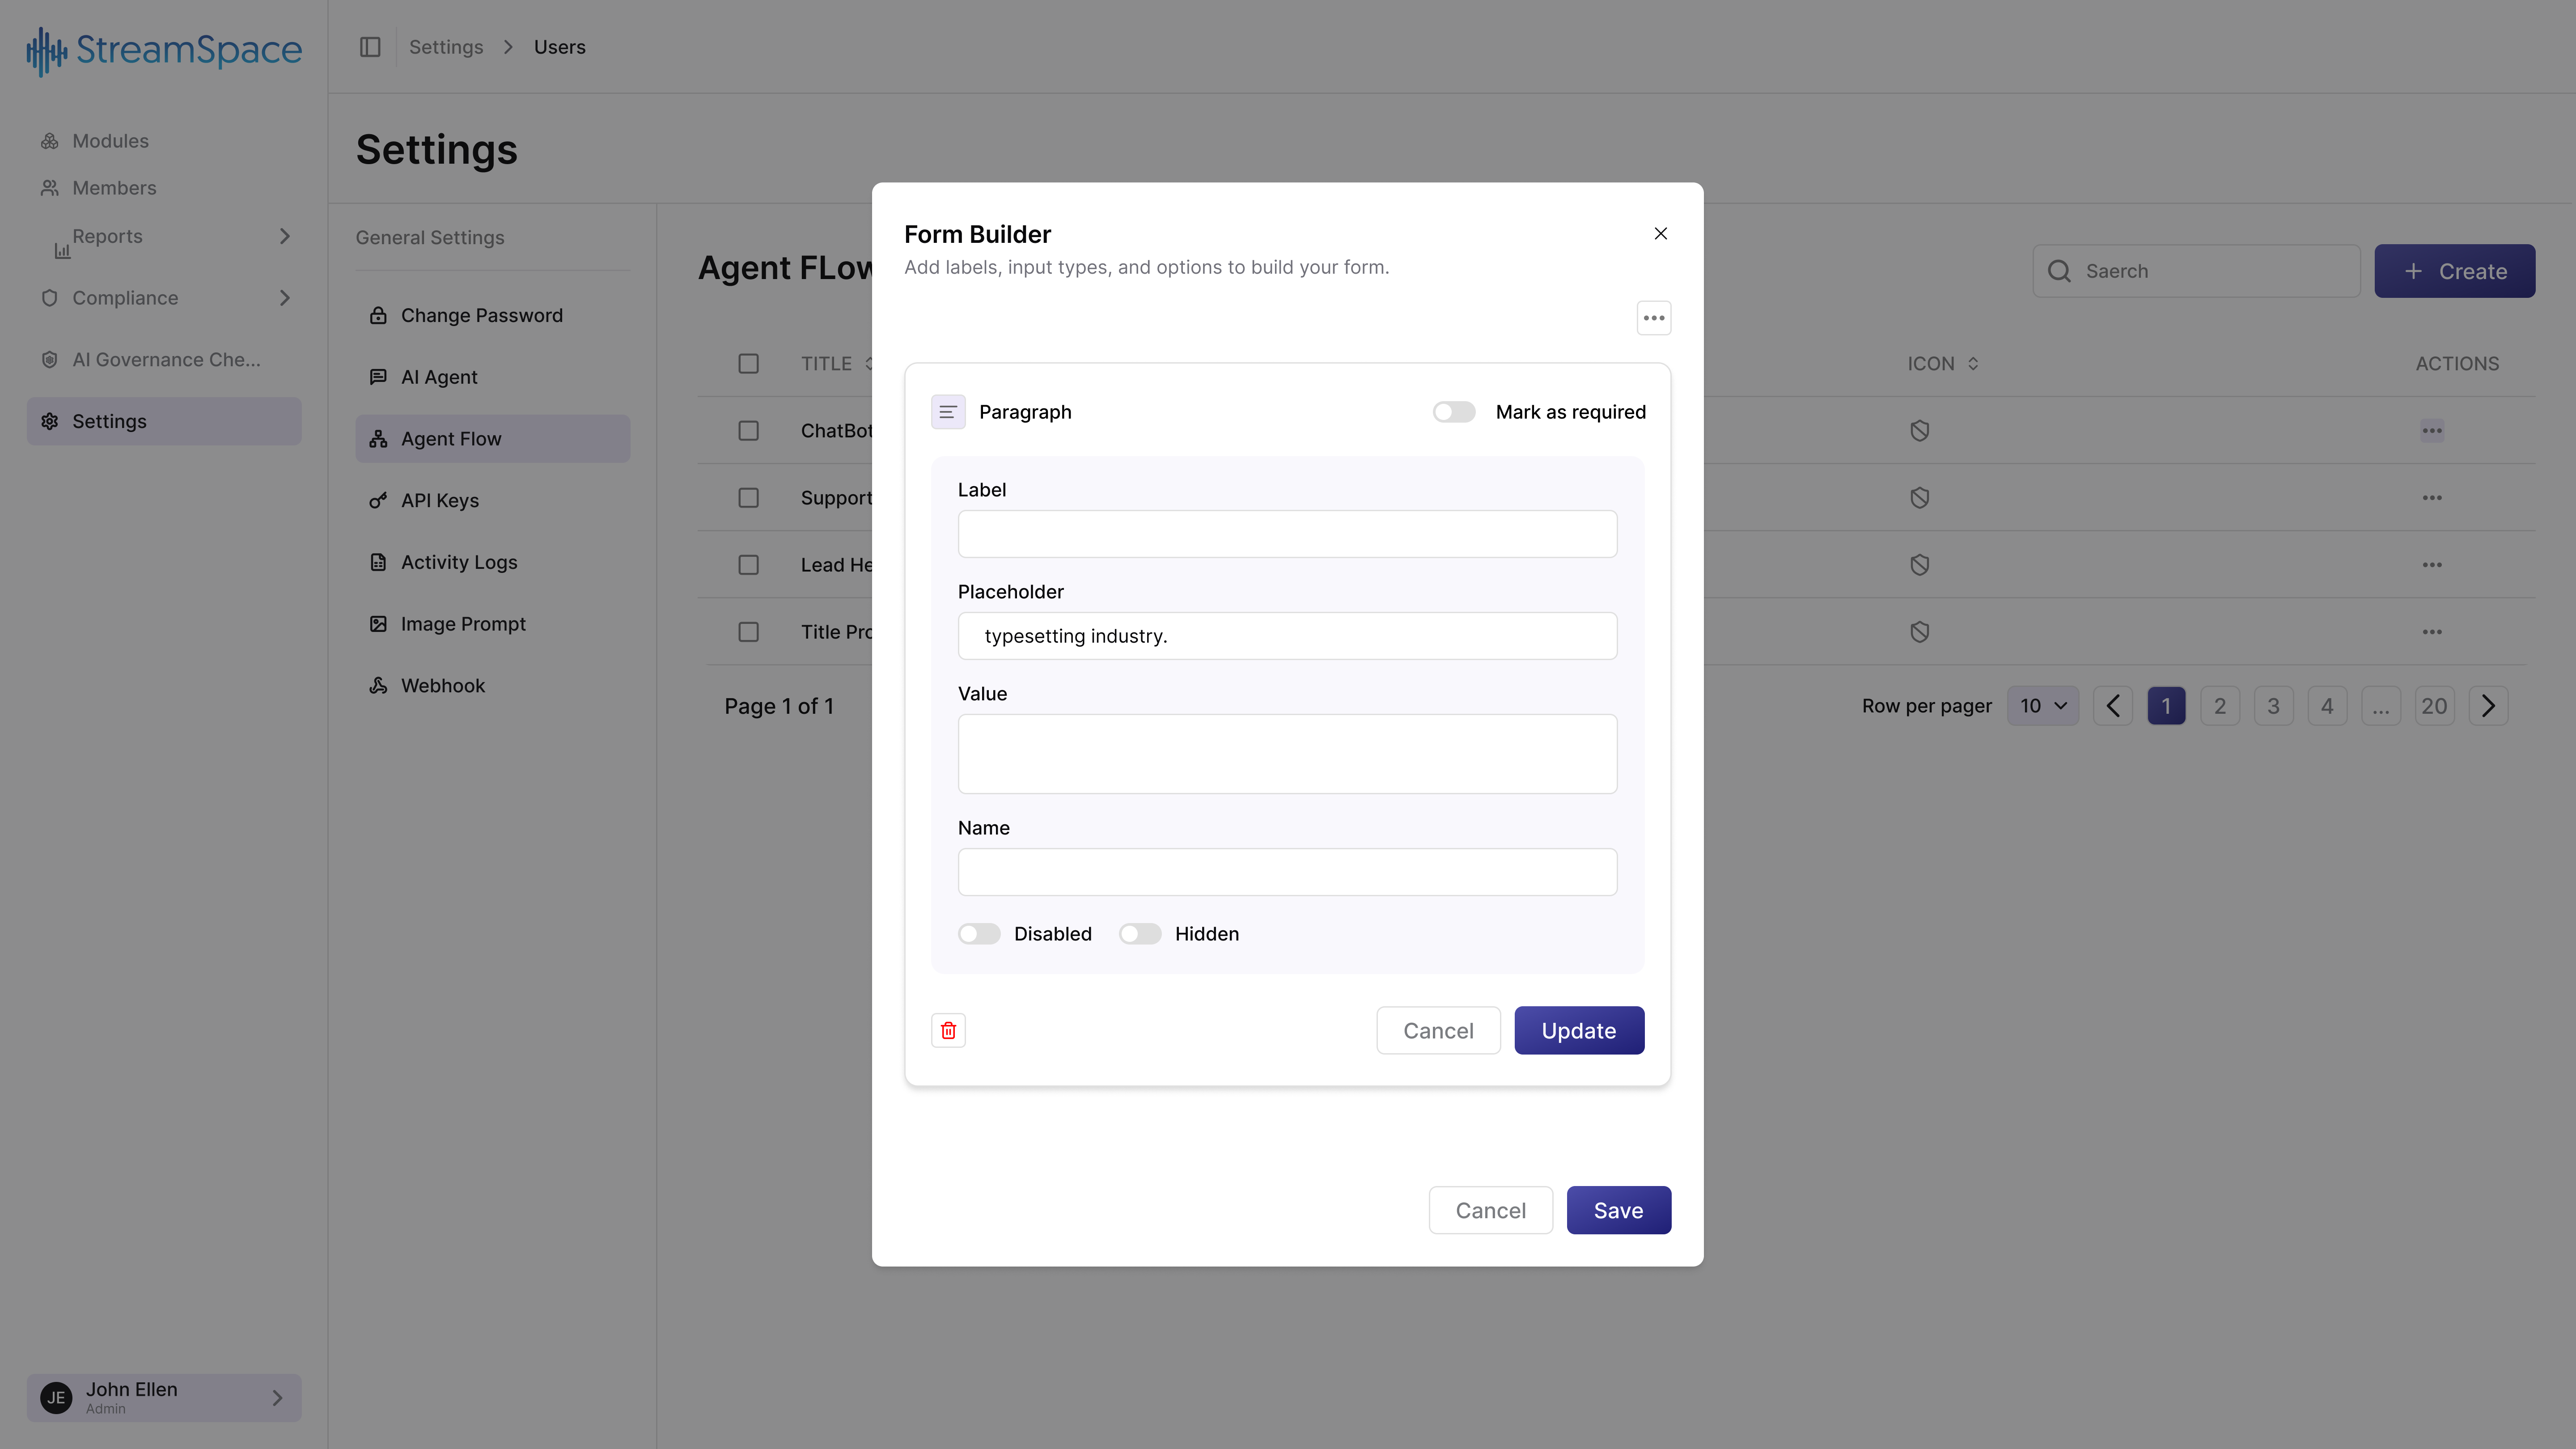
Task: Toggle the sidebar panel icon
Action: 370,47
